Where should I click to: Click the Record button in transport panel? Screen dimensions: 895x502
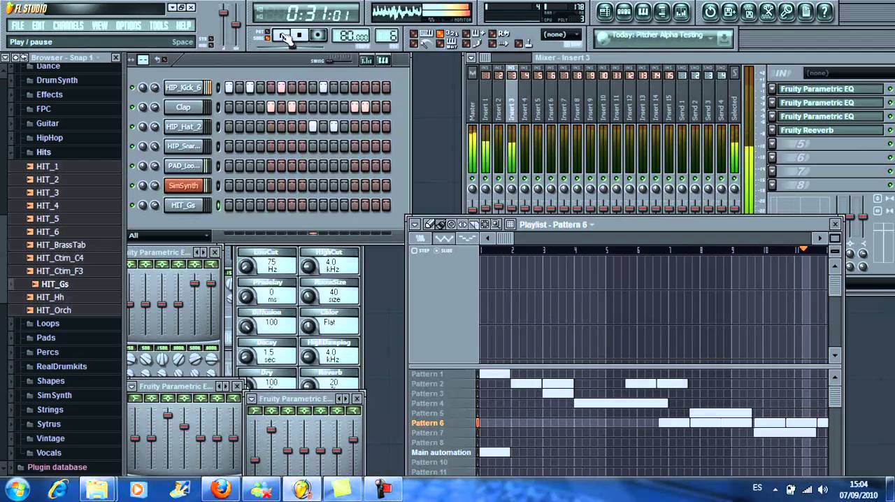[317, 36]
